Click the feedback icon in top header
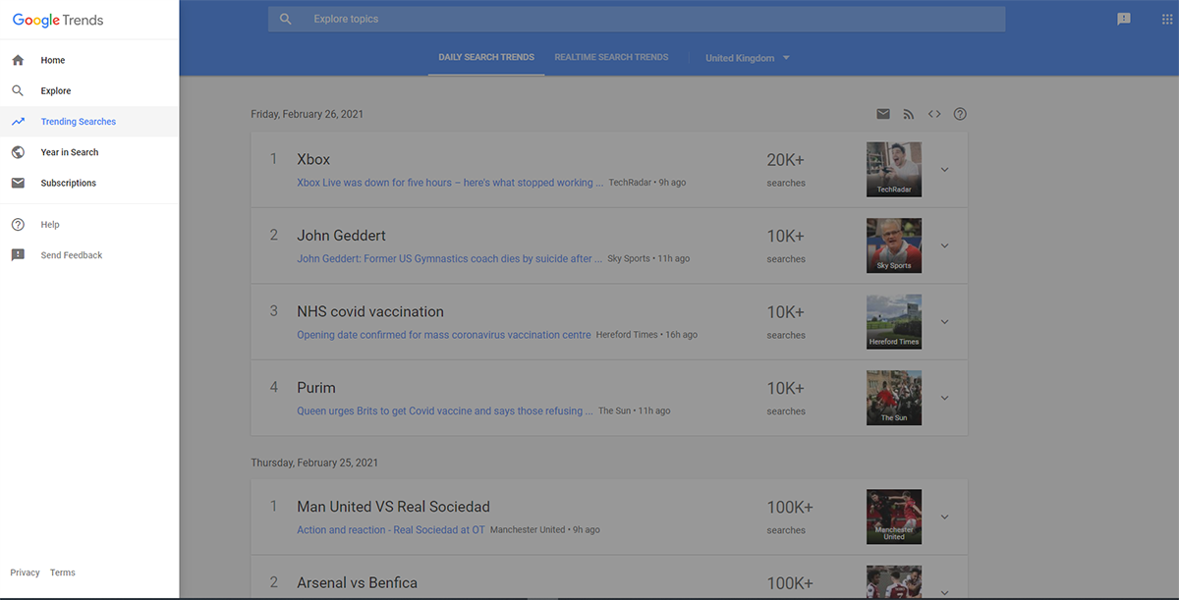This screenshot has width=1179, height=600. coord(1124,19)
